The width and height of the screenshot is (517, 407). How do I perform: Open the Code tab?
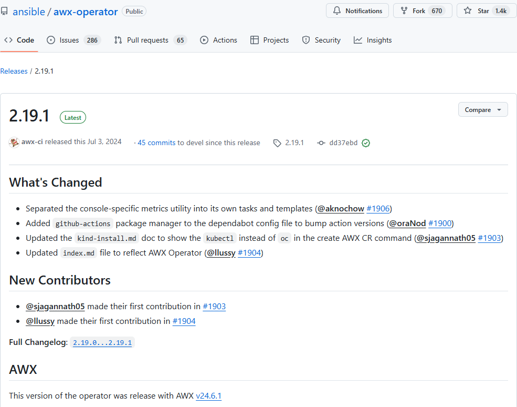pos(19,40)
